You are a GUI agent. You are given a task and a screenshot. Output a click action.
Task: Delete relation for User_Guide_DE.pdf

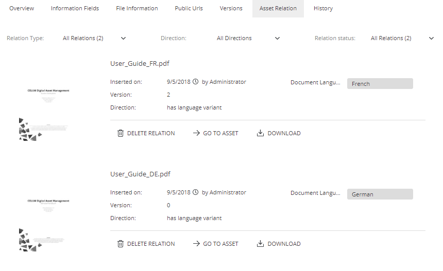coord(146,244)
